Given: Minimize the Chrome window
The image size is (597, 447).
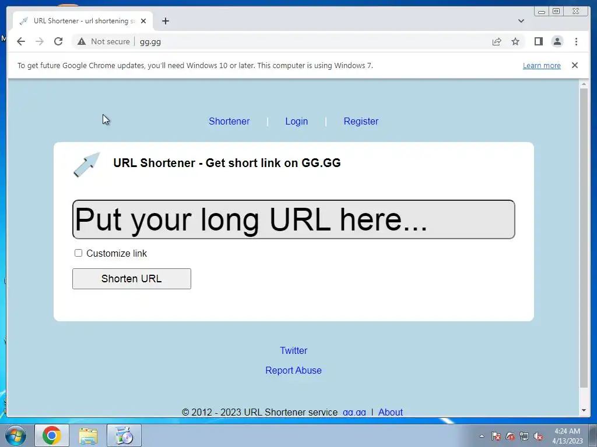Looking at the screenshot, I should coord(542,12).
